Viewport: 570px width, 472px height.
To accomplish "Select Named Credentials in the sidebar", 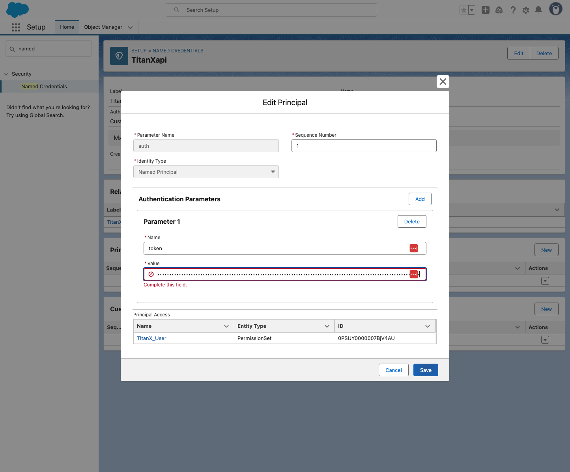I will click(x=44, y=87).
